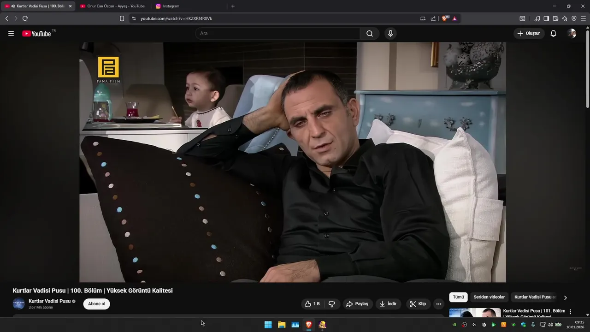Bookmark this page icon
The width and height of the screenshot is (590, 332).
[x=122, y=18]
